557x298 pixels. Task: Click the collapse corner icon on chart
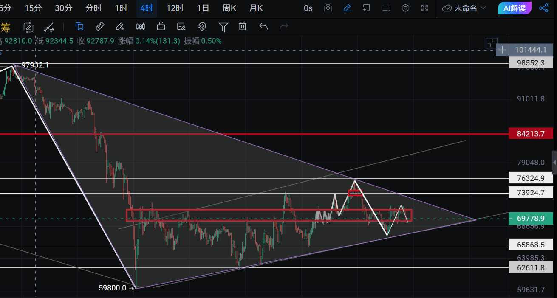[x=491, y=43]
